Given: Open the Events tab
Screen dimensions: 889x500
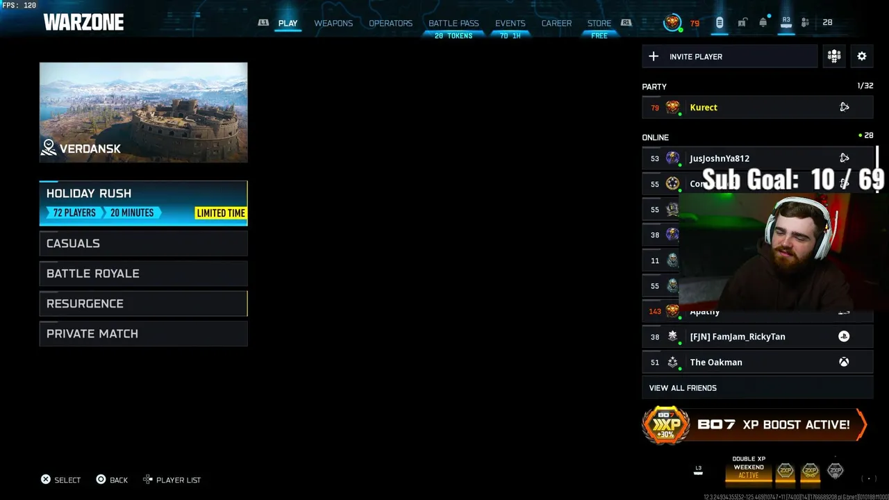Looking at the screenshot, I should [510, 23].
